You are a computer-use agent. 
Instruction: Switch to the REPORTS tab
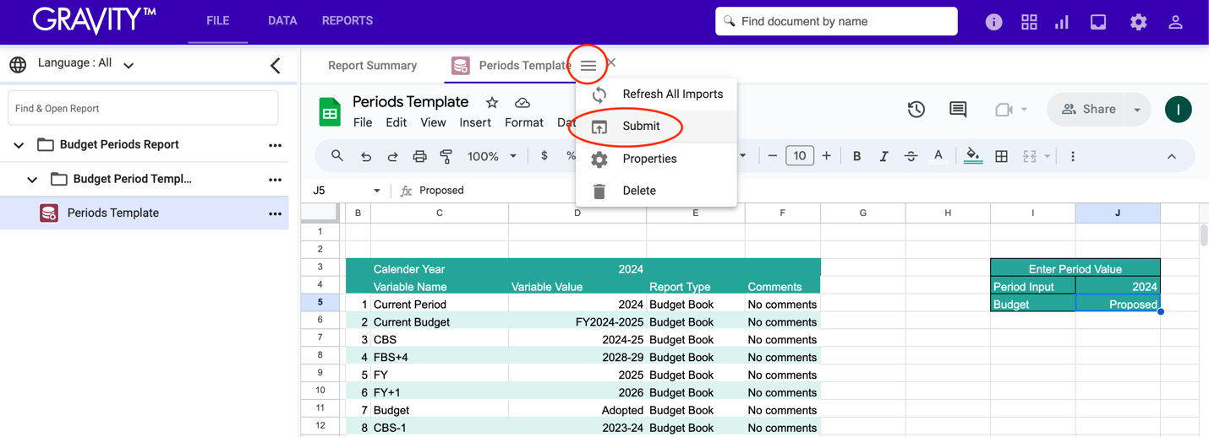pos(347,21)
